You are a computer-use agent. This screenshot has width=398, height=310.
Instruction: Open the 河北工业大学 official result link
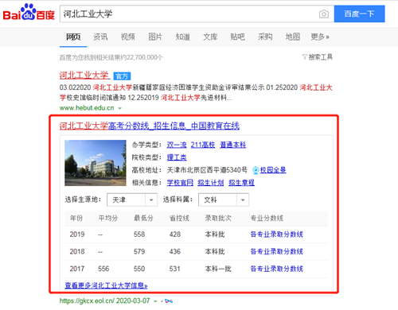[84, 76]
